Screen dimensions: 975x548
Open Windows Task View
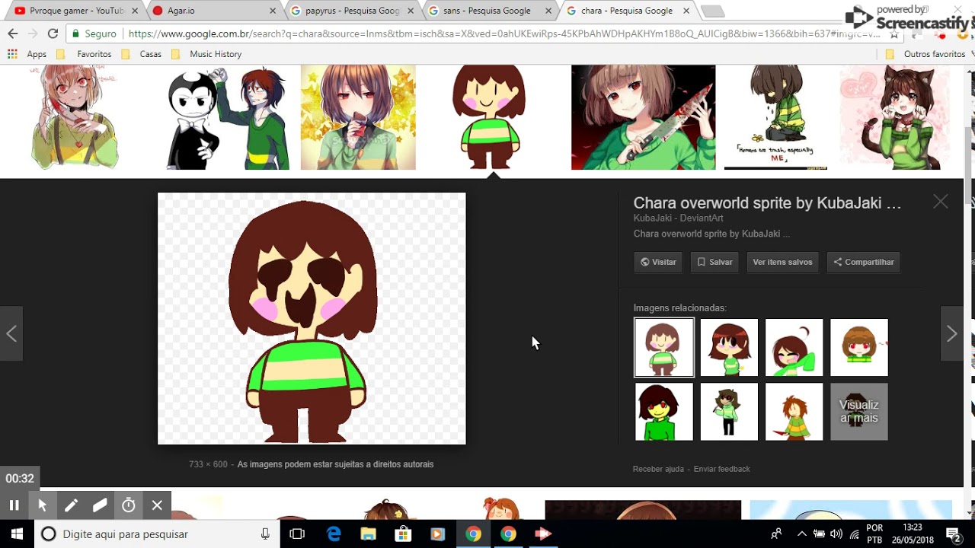(297, 534)
